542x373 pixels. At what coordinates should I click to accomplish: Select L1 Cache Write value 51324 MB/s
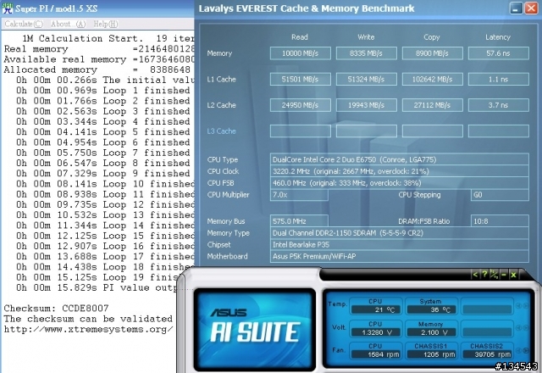point(366,79)
